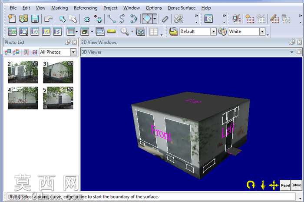Click the Reset button in 3D Viewer
Image resolution: width=304 pixels, height=202 pixels.
click(x=285, y=185)
